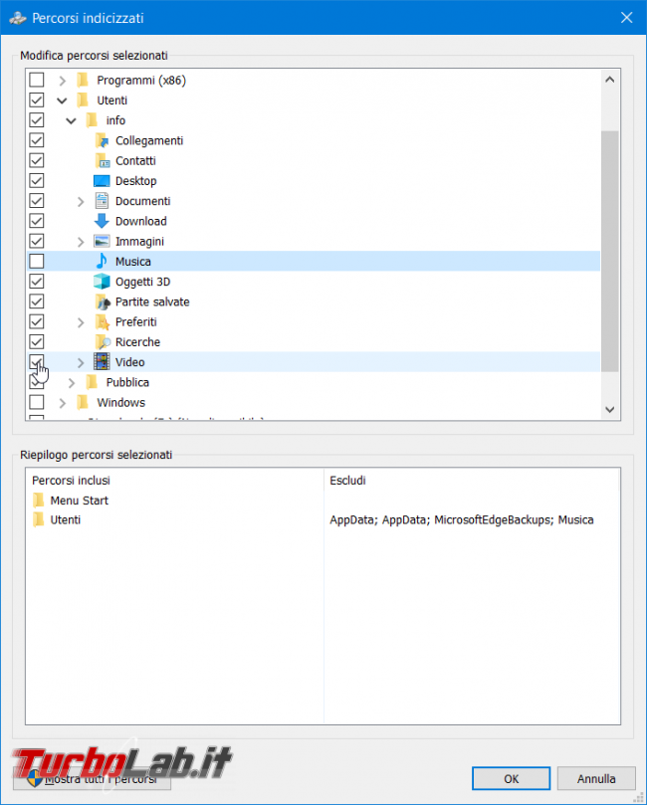The height and width of the screenshot is (805, 647).
Task: Click the Musica note icon
Action: pos(102,261)
